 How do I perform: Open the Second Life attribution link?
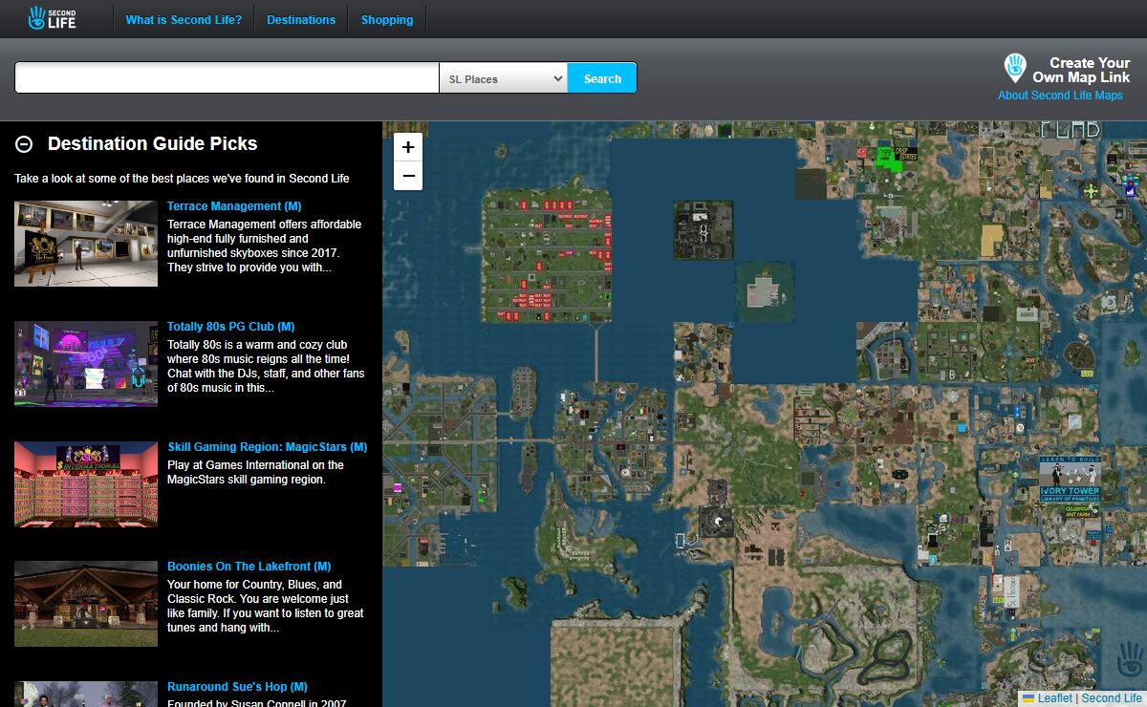pos(1112,698)
